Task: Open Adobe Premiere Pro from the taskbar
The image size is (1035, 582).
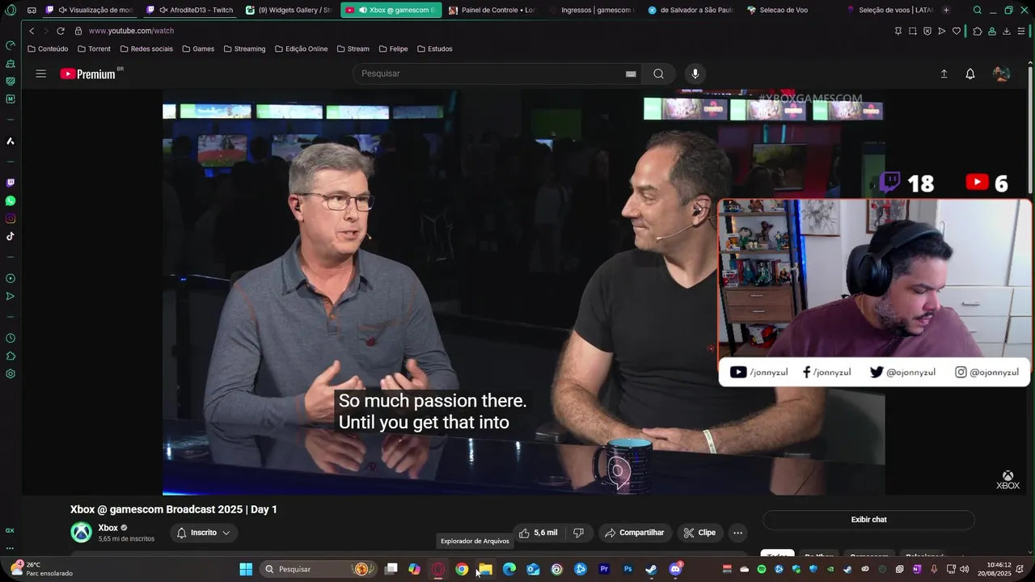Action: coord(604,569)
